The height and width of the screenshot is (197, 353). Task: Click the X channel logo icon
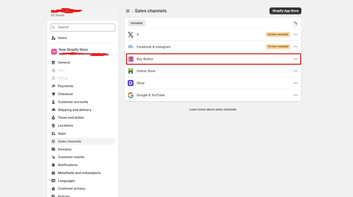pos(131,35)
